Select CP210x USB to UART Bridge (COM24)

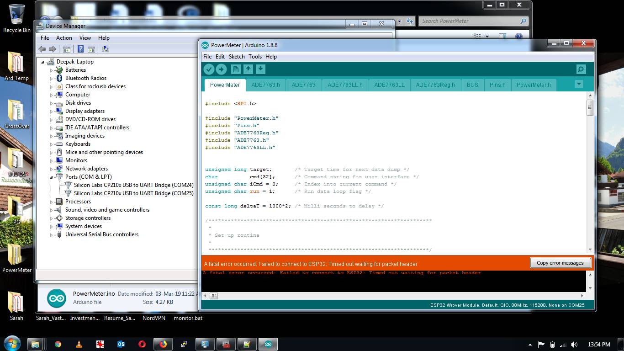point(134,185)
